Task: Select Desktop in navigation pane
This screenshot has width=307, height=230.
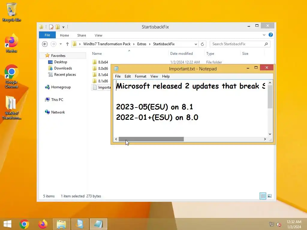Action: point(61,62)
